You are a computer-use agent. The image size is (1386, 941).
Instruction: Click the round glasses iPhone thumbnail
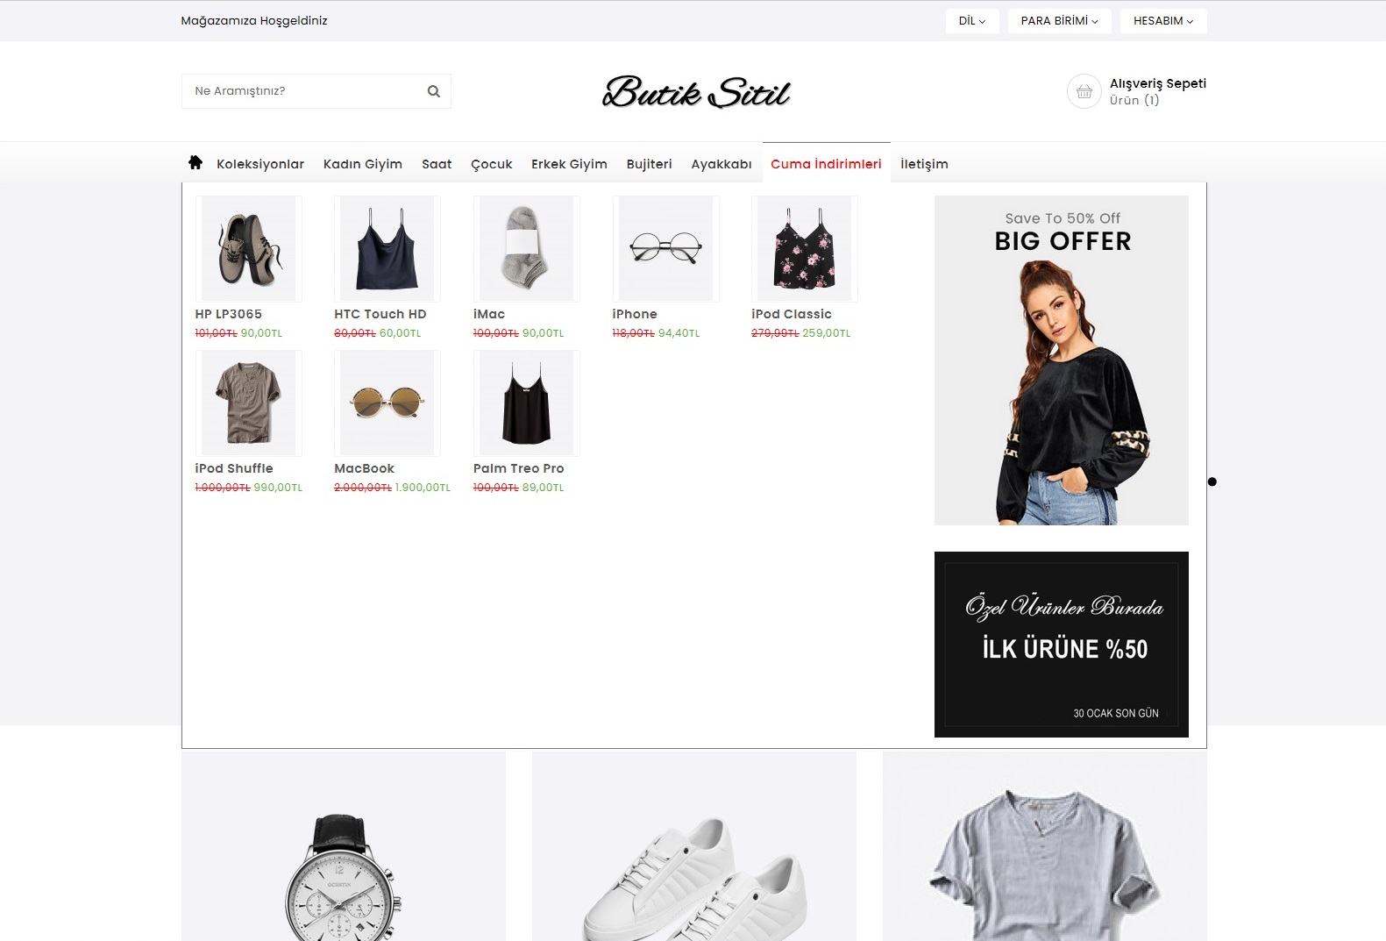[666, 249]
